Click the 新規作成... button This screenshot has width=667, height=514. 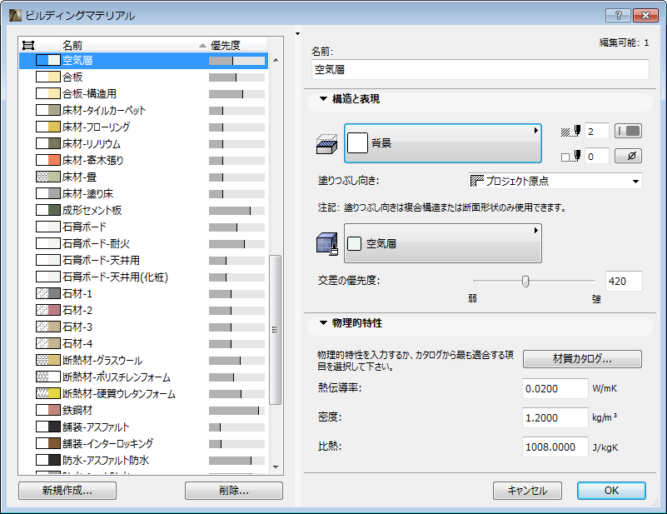tap(67, 491)
